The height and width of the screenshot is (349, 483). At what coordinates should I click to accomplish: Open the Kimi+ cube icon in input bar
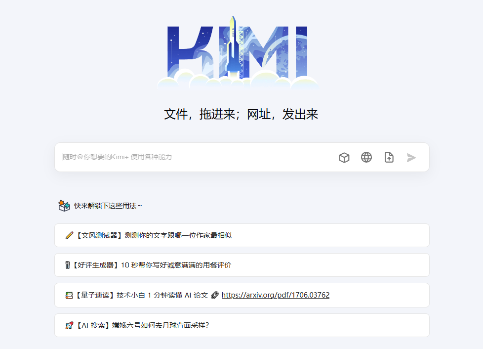click(344, 158)
